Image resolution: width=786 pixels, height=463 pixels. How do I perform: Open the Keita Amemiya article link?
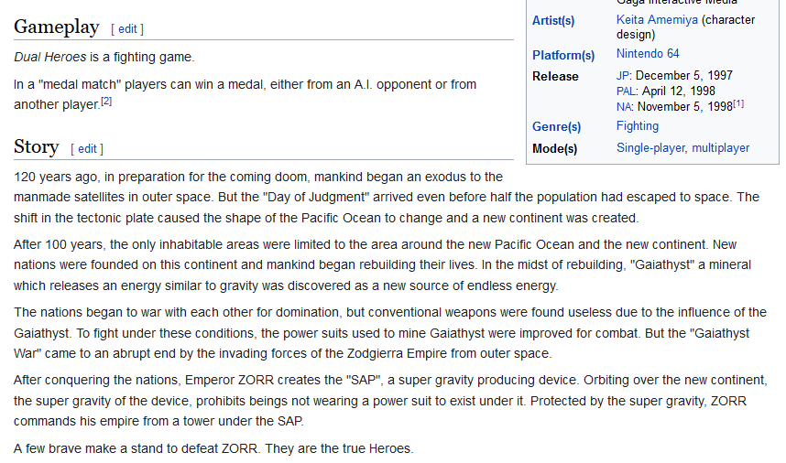coord(657,20)
